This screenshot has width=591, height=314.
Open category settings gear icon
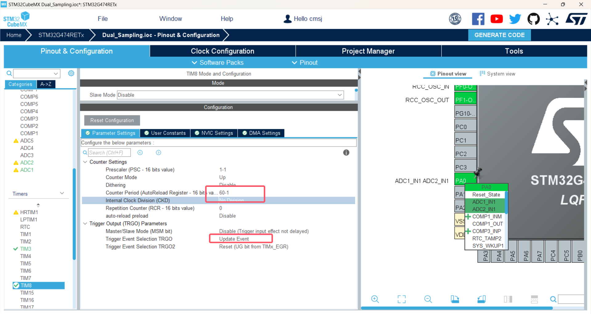[x=71, y=73]
